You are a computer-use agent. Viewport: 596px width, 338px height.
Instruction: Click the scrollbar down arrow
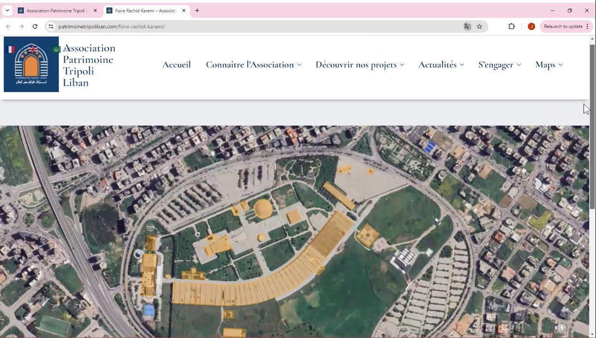pyautogui.click(x=592, y=334)
